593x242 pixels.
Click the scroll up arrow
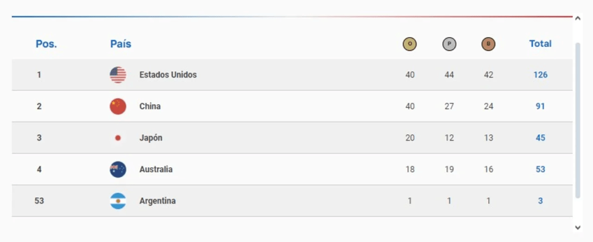tap(577, 19)
